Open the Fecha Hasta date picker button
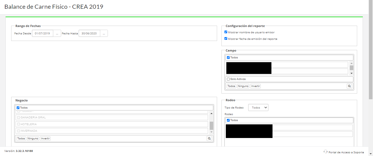Viewport: 373px width, 156px height. click(104, 34)
